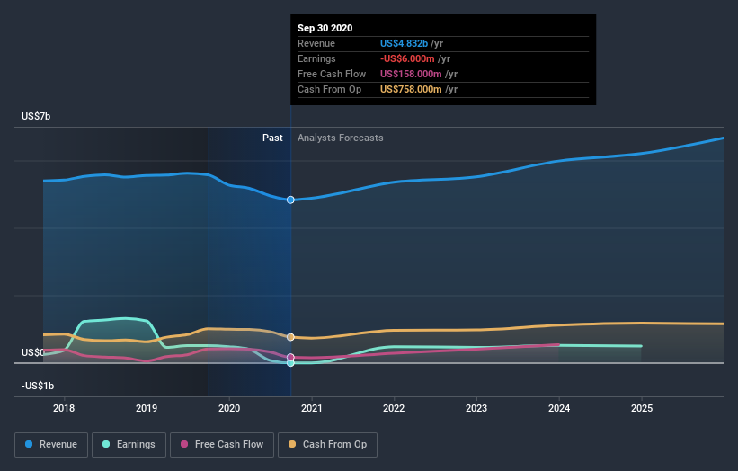Click the Earnings data point marker
Screen dimensions: 738x471
pos(290,363)
